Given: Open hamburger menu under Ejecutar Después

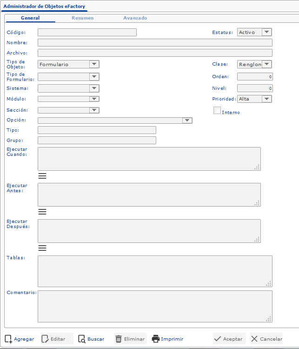Looking at the screenshot, I should coord(42,248).
